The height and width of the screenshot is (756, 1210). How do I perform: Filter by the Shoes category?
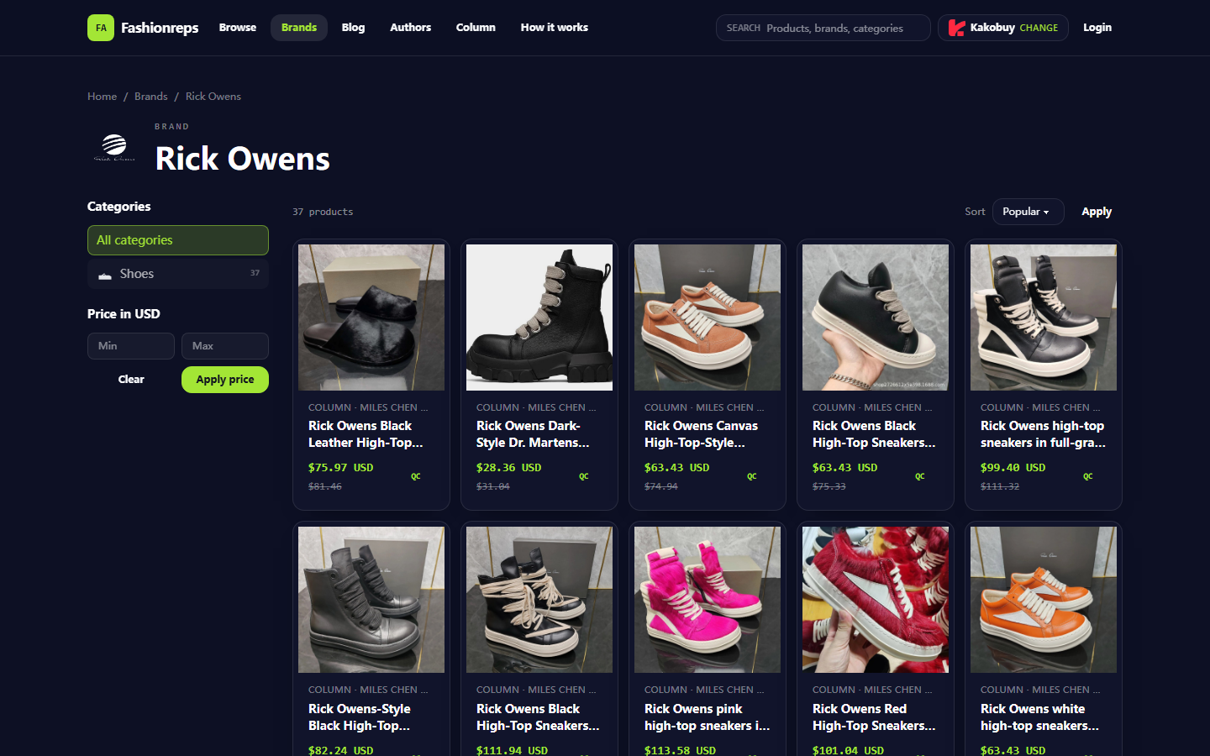tap(178, 274)
